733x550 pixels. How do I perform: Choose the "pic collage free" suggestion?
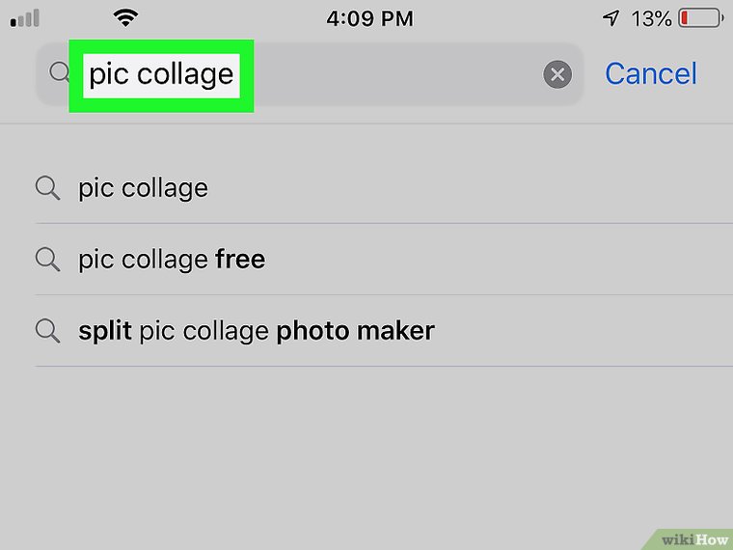(x=172, y=259)
